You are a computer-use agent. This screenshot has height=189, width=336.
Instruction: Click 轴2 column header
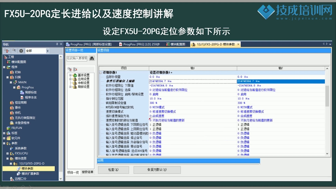pyautogui.click(x=281, y=68)
